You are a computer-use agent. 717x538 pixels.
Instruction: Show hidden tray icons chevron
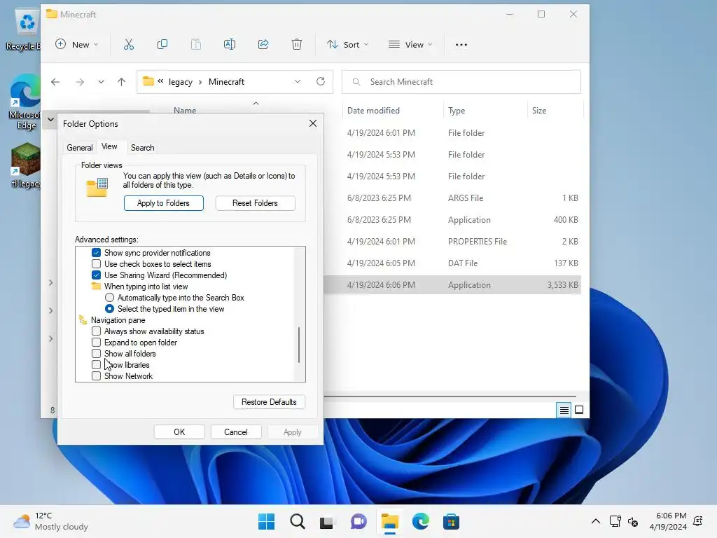coord(596,521)
